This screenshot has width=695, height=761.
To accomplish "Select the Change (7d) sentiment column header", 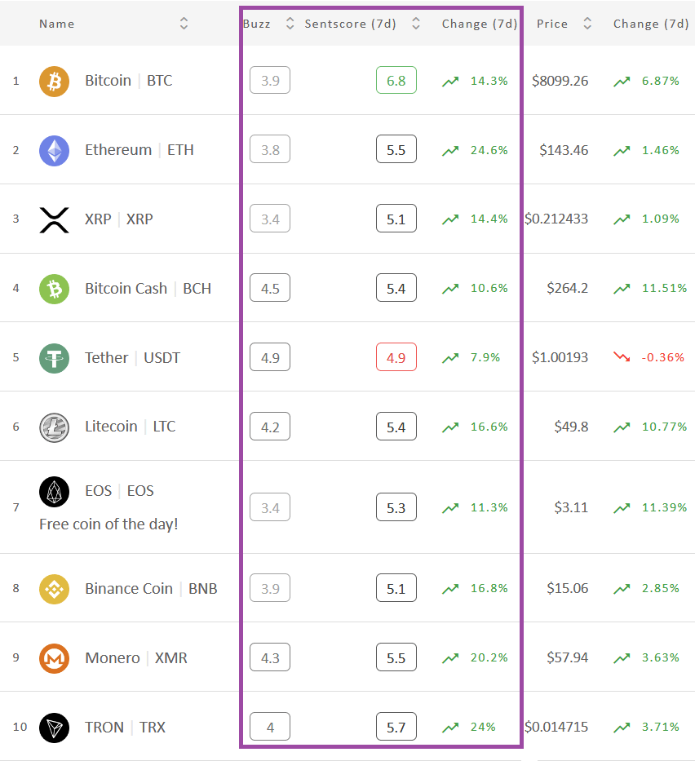I will (479, 24).
